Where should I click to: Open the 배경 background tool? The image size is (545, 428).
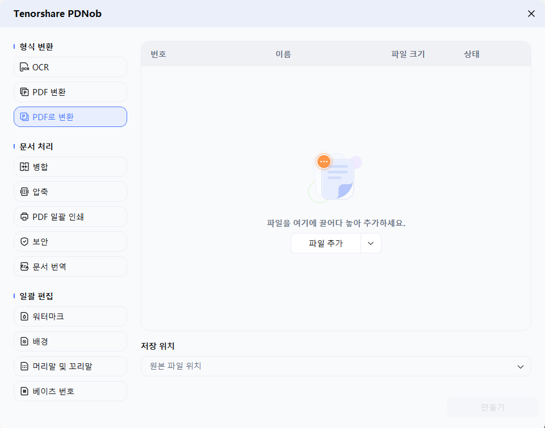tap(70, 341)
